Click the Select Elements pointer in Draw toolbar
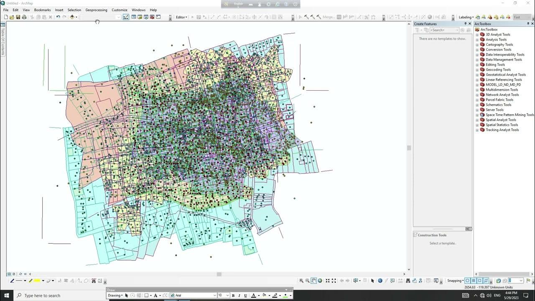 pos(127,296)
